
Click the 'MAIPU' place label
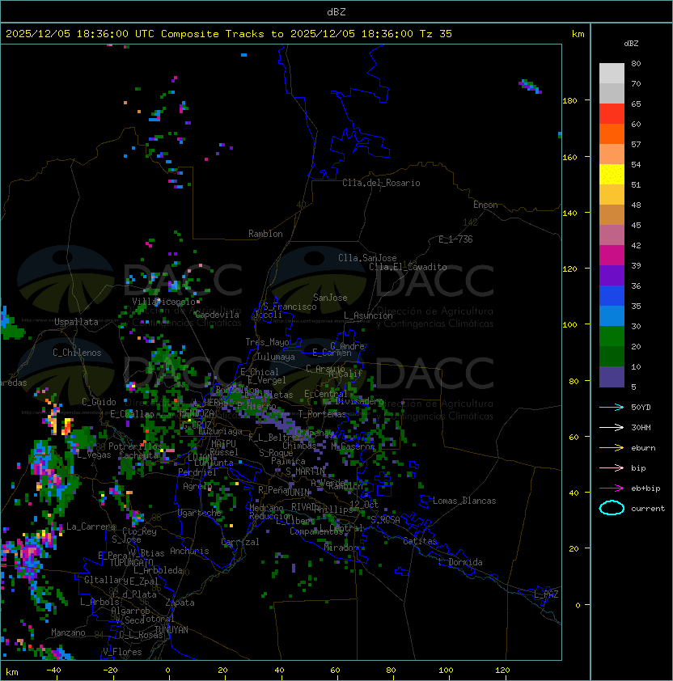(x=223, y=444)
